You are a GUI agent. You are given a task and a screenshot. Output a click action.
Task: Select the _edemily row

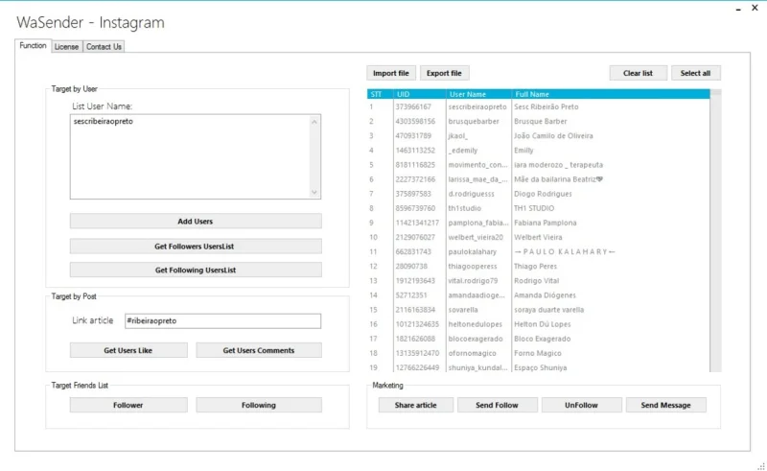coord(538,151)
